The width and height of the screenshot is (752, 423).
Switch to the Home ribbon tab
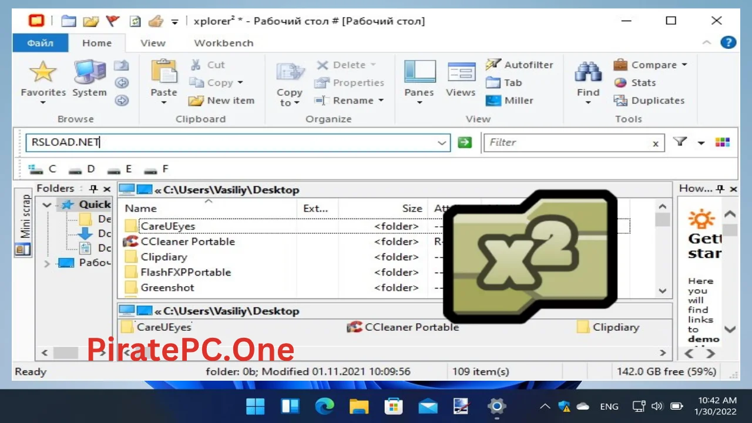(x=97, y=43)
